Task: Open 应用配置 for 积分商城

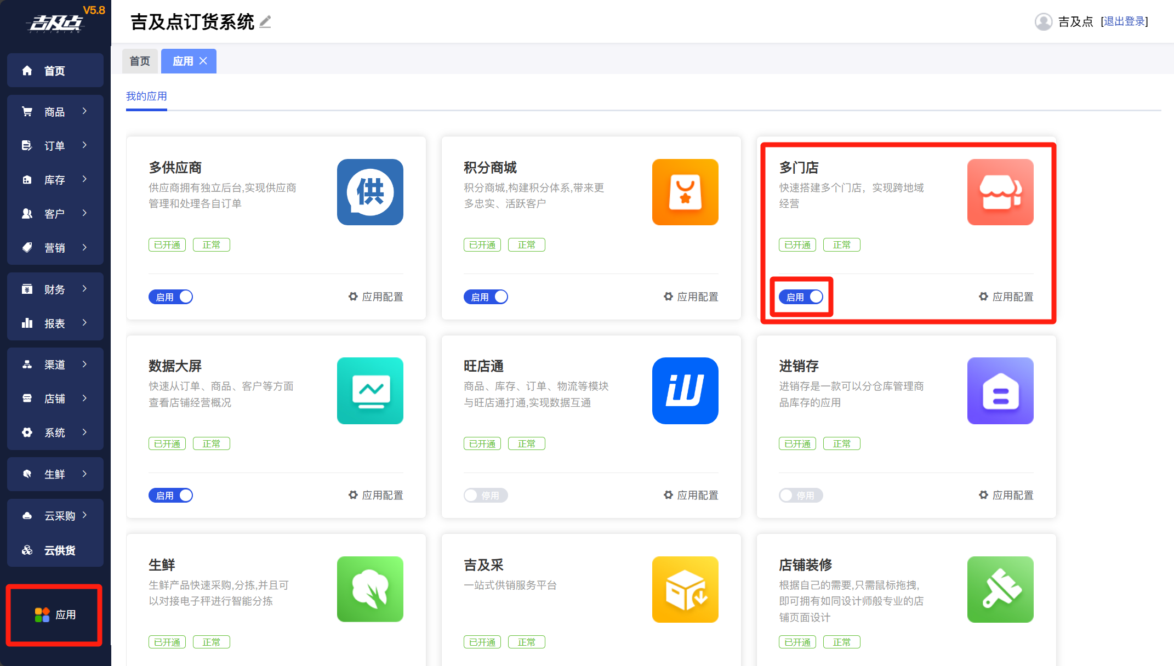Action: tap(691, 297)
